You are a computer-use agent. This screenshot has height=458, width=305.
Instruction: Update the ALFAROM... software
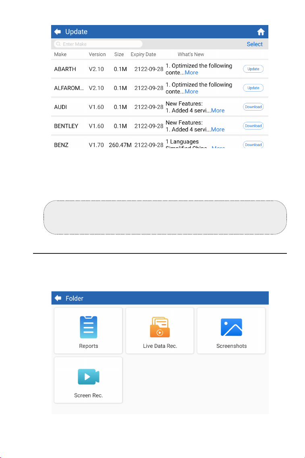point(253,88)
